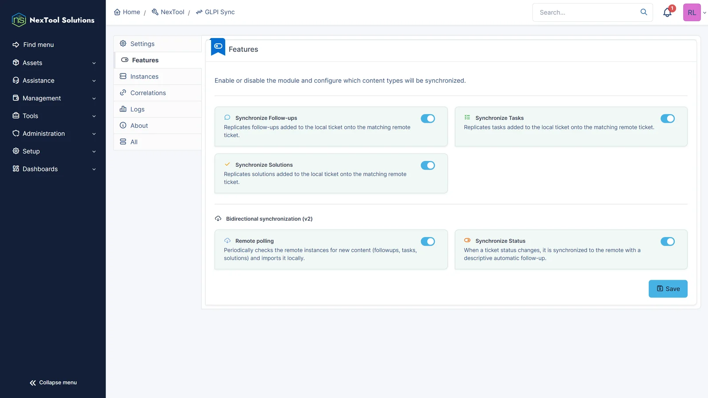The width and height of the screenshot is (708, 398).
Task: Toggle Synchronize Status switch
Action: tap(668, 241)
